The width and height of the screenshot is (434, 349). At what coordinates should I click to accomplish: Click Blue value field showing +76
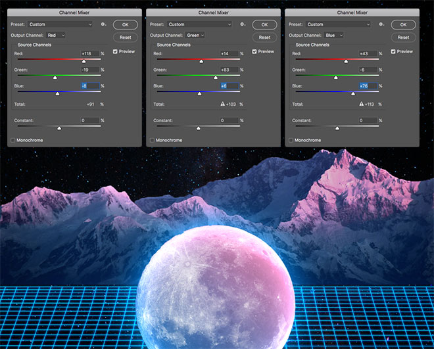tap(368, 86)
